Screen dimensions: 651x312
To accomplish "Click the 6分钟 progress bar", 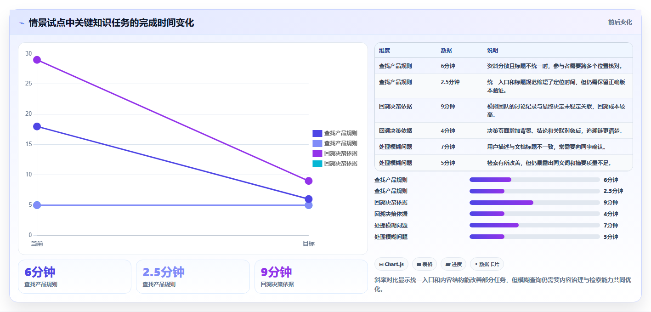I will pos(535,180).
